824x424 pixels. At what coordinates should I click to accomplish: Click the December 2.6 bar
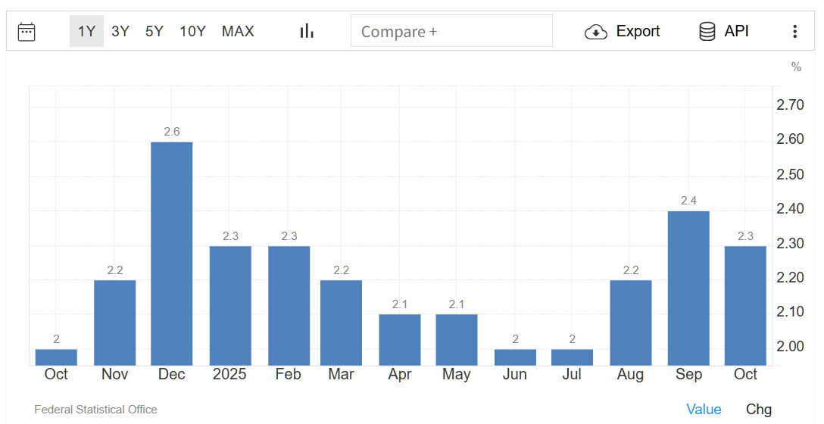[x=172, y=254]
